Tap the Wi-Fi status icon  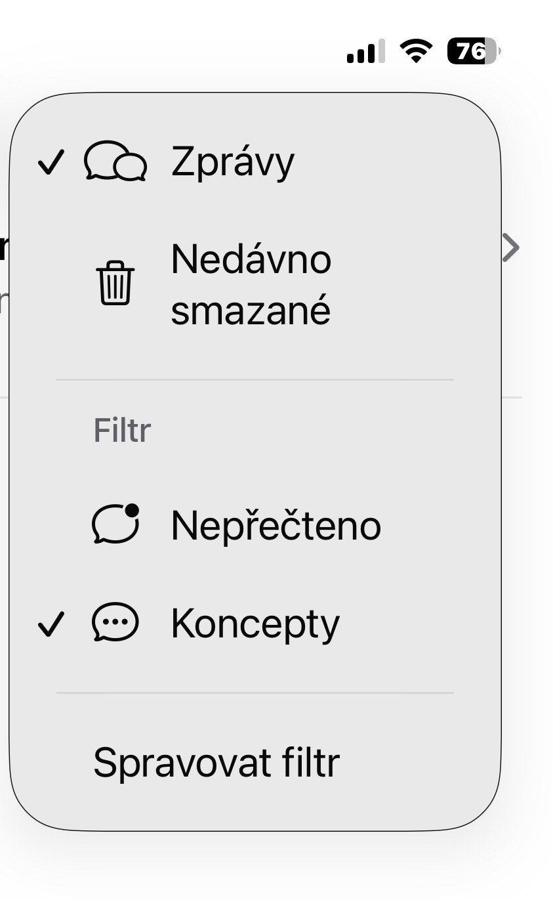[x=416, y=51]
